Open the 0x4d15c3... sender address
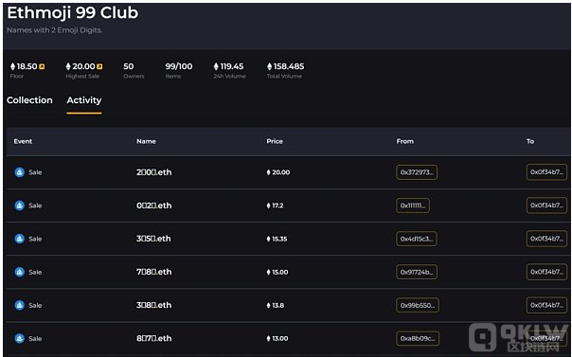The image size is (572, 357). [x=417, y=239]
